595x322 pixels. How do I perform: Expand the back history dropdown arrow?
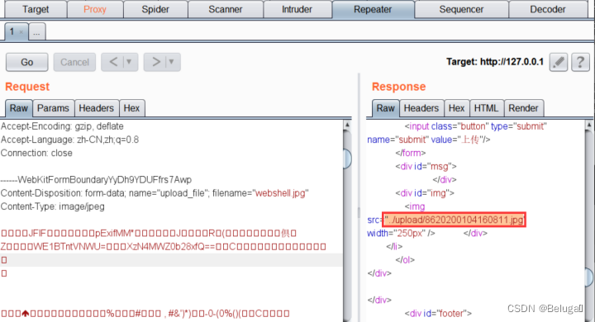point(129,61)
